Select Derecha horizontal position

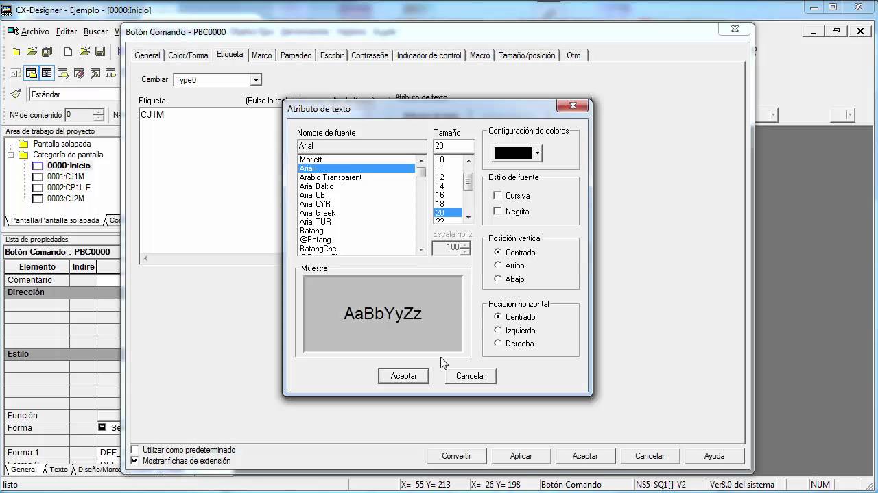pyautogui.click(x=498, y=344)
